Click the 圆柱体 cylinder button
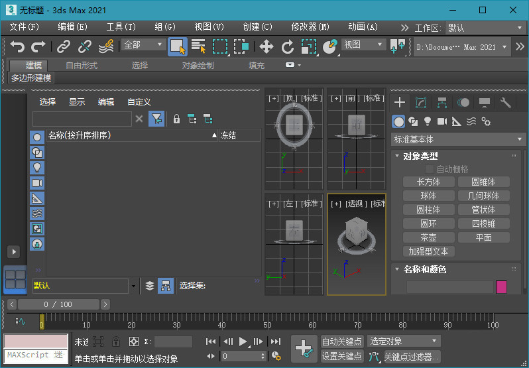This screenshot has width=529, height=368. 428,210
